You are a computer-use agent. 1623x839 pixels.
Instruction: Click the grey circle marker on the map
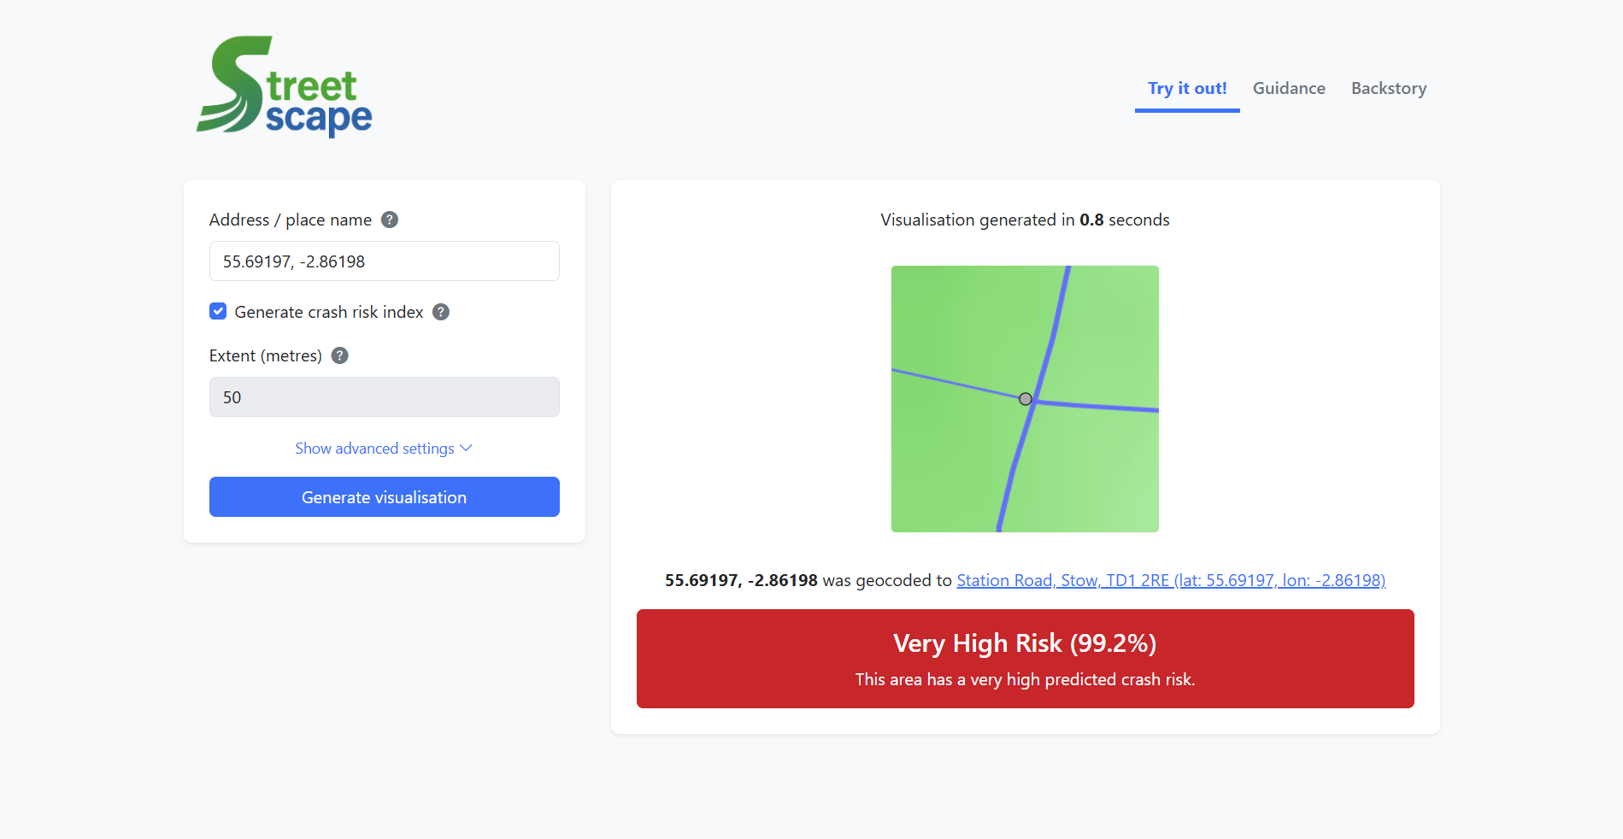coord(1026,399)
